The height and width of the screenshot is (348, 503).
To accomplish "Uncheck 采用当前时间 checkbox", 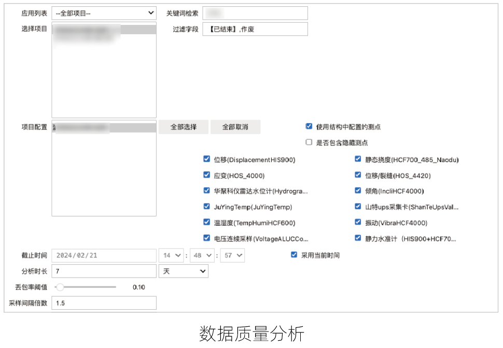I will click(294, 255).
